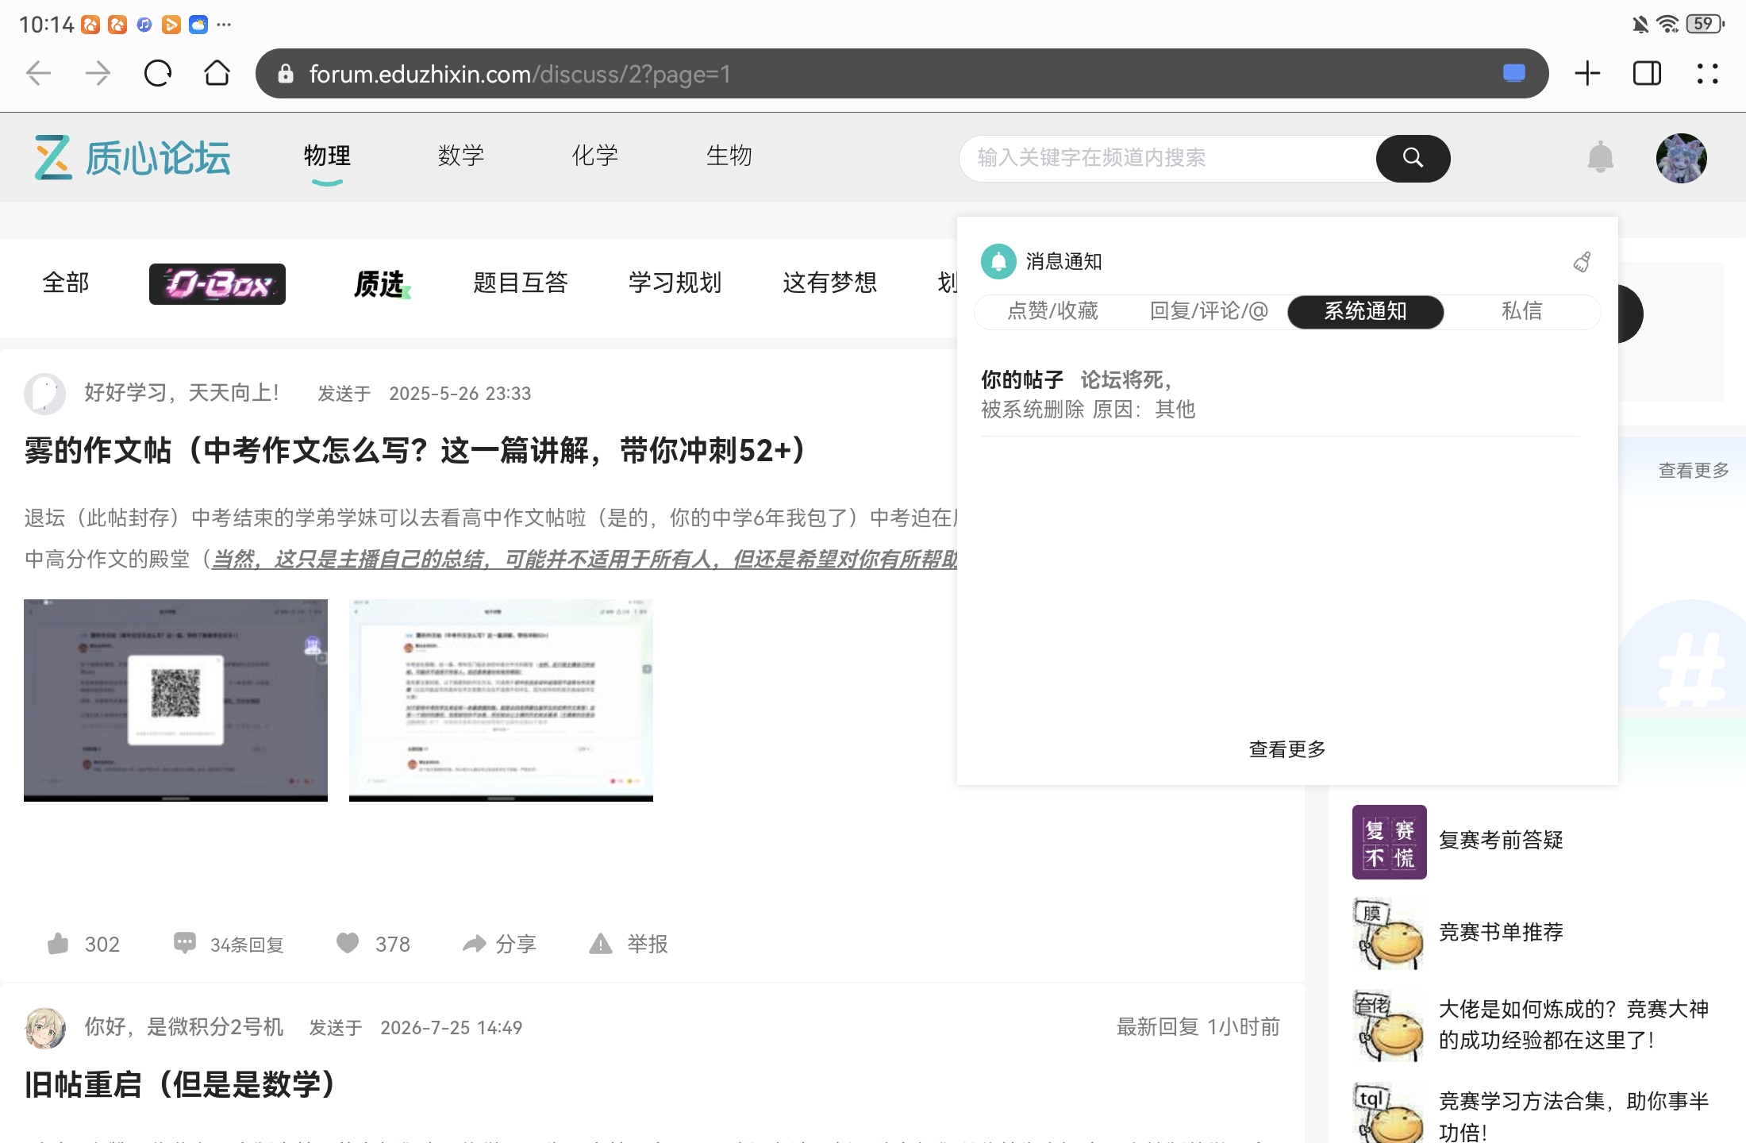Click the lock icon in address bar
This screenshot has width=1746, height=1143.
click(x=286, y=74)
